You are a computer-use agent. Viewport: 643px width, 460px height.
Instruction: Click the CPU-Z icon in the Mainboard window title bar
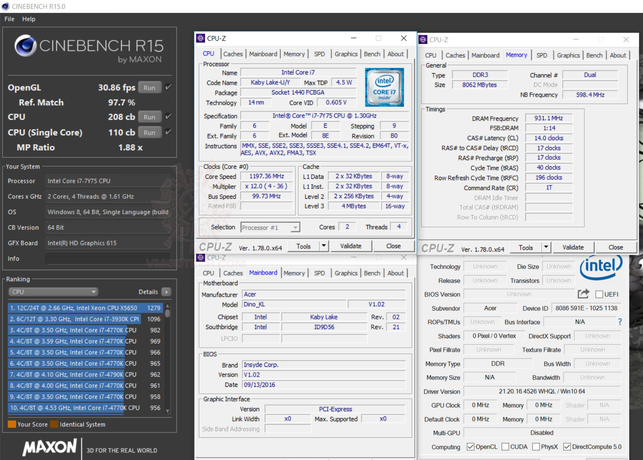[x=201, y=258]
